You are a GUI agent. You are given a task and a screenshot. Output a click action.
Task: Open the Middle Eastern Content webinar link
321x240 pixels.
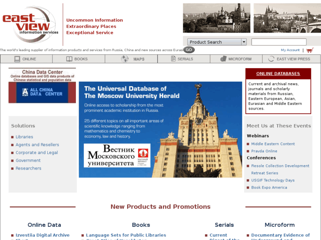point(273,144)
